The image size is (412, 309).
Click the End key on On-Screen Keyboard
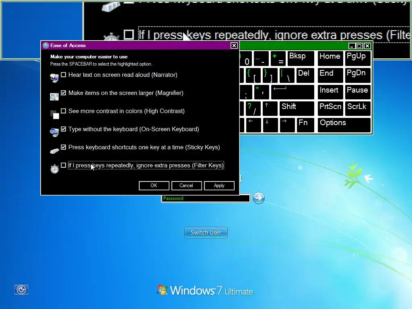coord(330,75)
